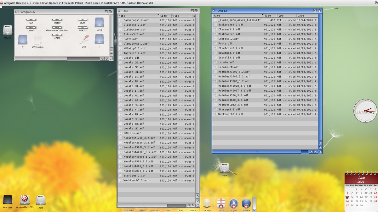This screenshot has height=212, width=378.
Task: Sort AOS32 window by Size column
Action: pyautogui.click(x=269, y=15)
